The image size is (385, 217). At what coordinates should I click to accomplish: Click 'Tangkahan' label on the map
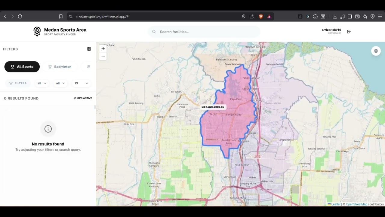tap(284, 140)
